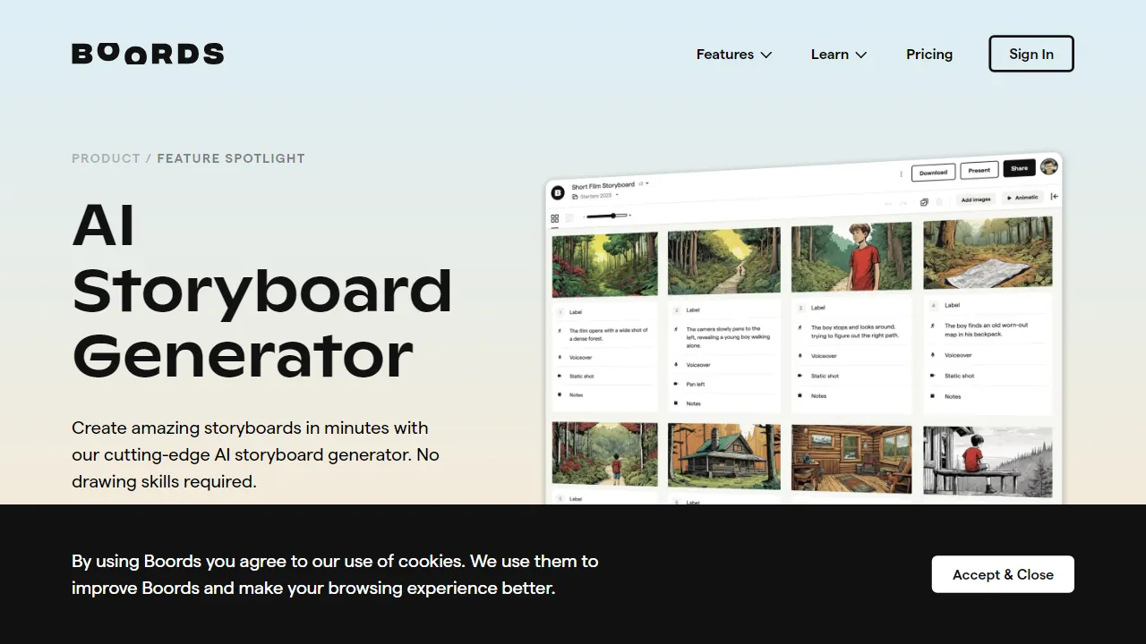Image resolution: width=1146 pixels, height=644 pixels.
Task: Expand the Learn menu
Action: (839, 55)
